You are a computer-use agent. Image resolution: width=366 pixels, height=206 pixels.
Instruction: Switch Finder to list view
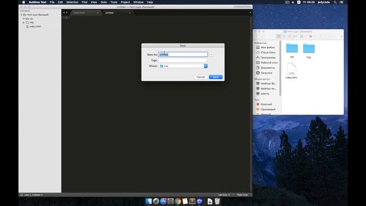click(x=284, y=36)
